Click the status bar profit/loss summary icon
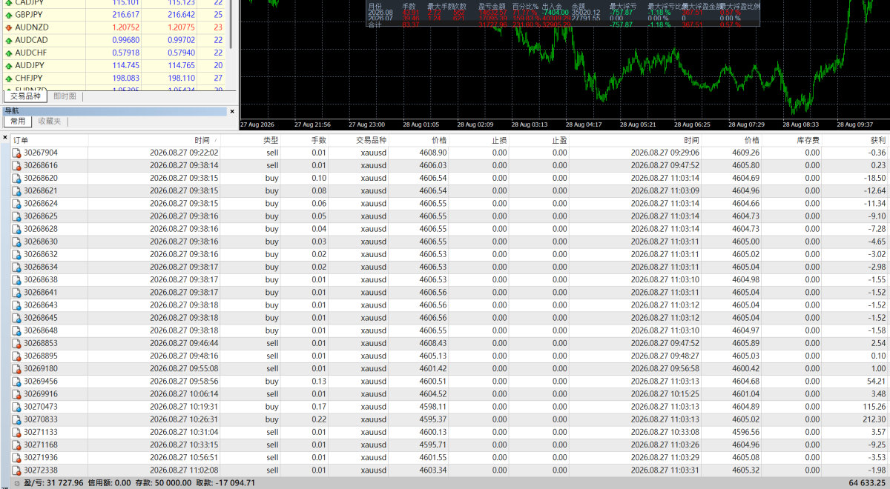 (7, 483)
